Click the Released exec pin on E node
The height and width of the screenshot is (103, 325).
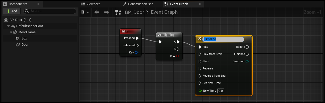point(137,45)
